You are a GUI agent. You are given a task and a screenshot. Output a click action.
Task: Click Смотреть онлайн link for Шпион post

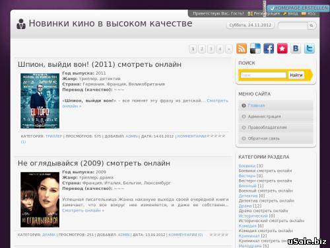tap(217, 101)
